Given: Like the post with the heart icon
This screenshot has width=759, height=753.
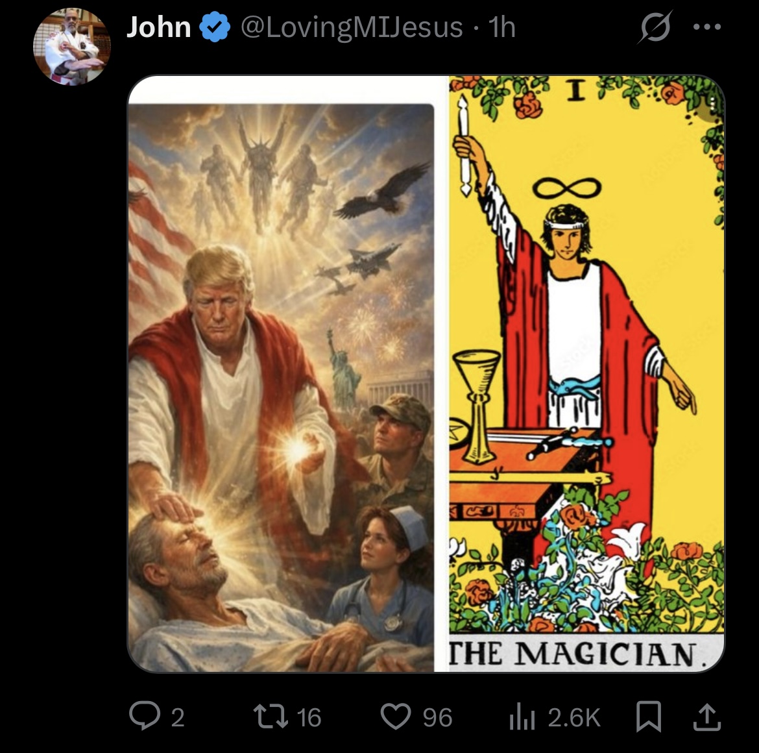Looking at the screenshot, I should tap(396, 717).
